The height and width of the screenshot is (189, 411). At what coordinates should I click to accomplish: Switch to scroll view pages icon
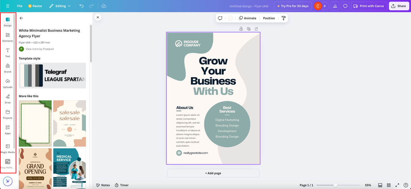coord(380,185)
